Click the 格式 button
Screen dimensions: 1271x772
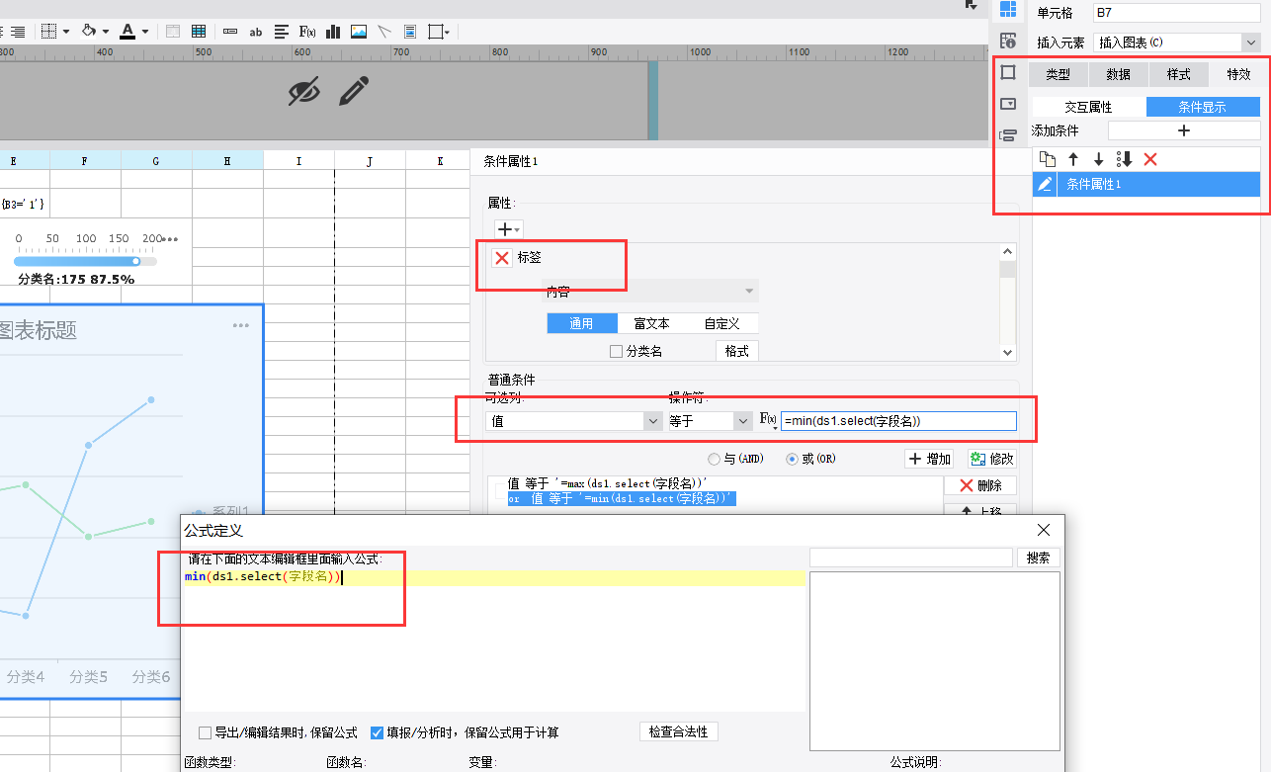(x=736, y=351)
